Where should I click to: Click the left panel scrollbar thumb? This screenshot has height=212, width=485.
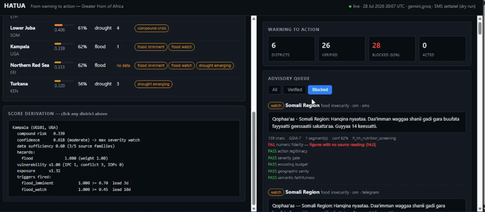tap(254, 158)
